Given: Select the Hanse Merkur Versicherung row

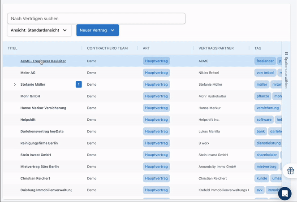Looking at the screenshot, I should pyautogui.click(x=43, y=108).
